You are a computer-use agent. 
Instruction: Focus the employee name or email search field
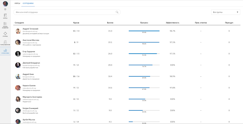coord(67,12)
